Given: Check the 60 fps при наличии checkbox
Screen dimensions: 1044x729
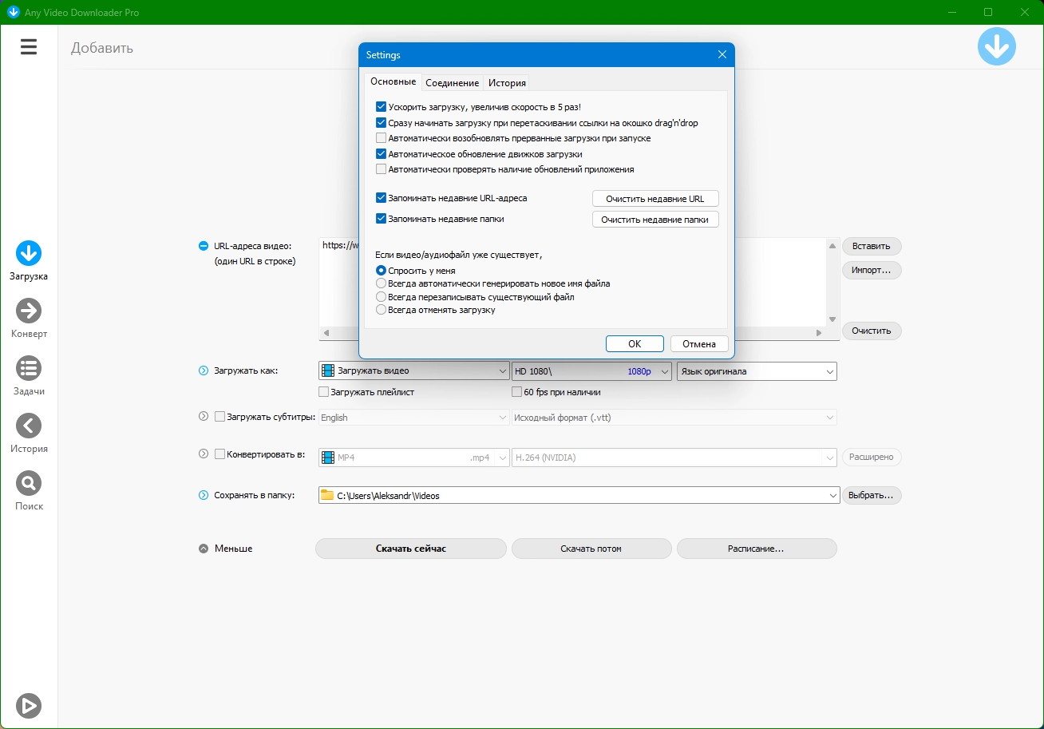Looking at the screenshot, I should coord(517,392).
